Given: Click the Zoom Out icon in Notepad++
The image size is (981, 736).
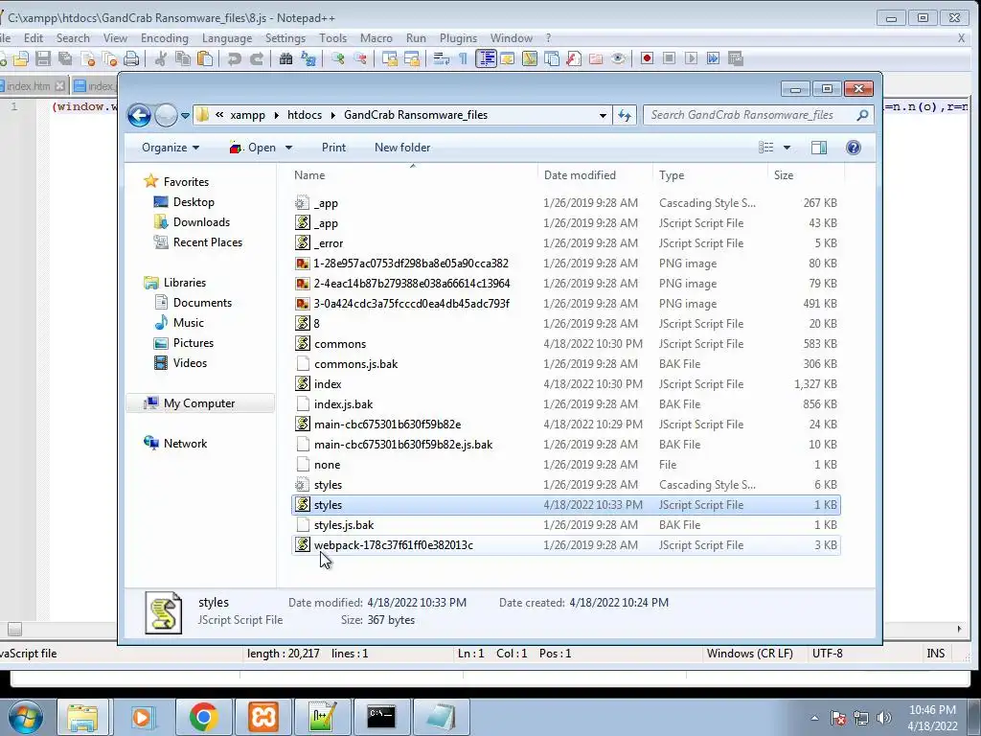Looking at the screenshot, I should [360, 58].
